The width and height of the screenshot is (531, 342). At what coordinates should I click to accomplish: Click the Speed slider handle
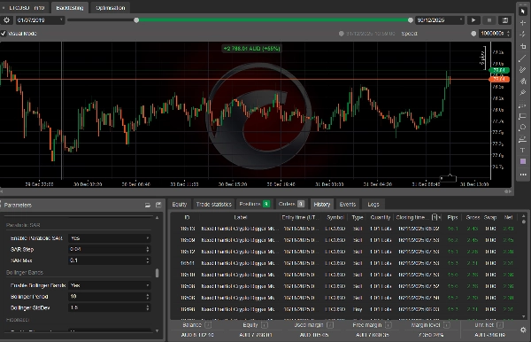pos(473,34)
